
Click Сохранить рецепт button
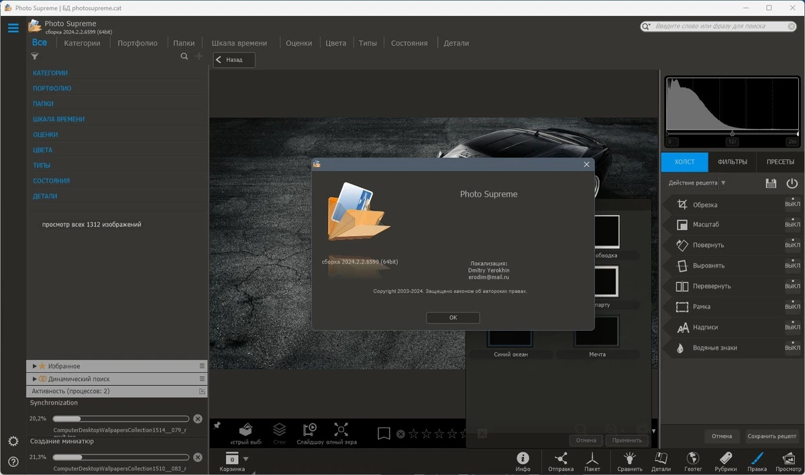[772, 436]
